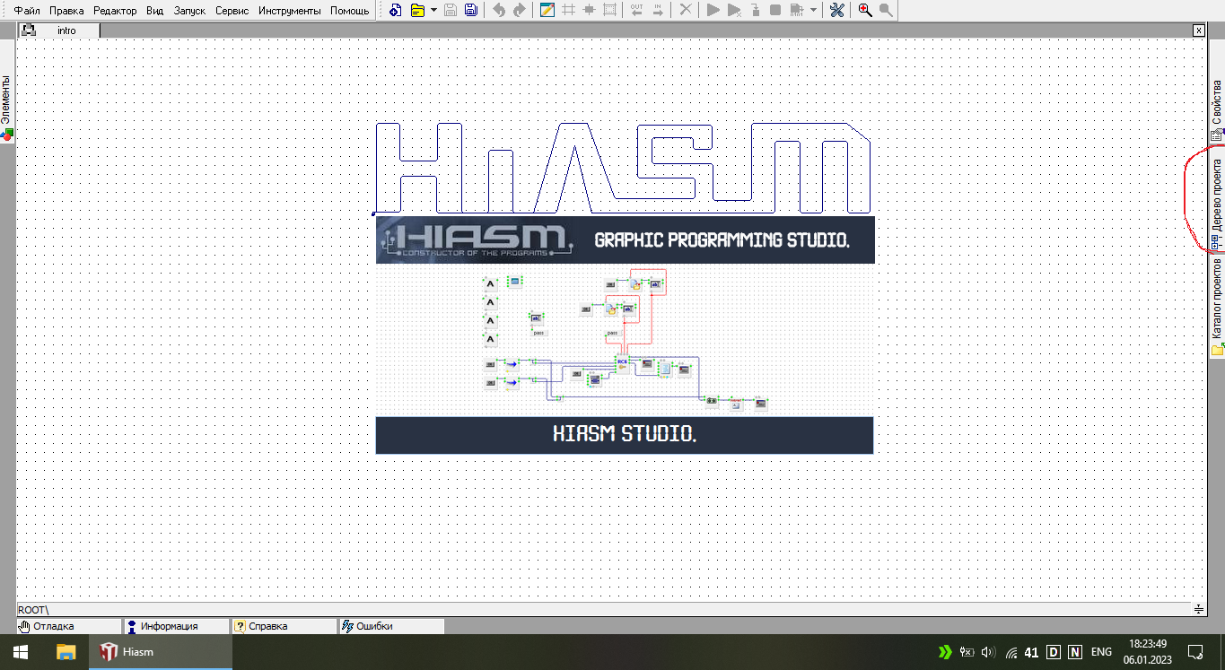1225x670 pixels.
Task: Run the project with the Play icon
Action: [x=713, y=11]
